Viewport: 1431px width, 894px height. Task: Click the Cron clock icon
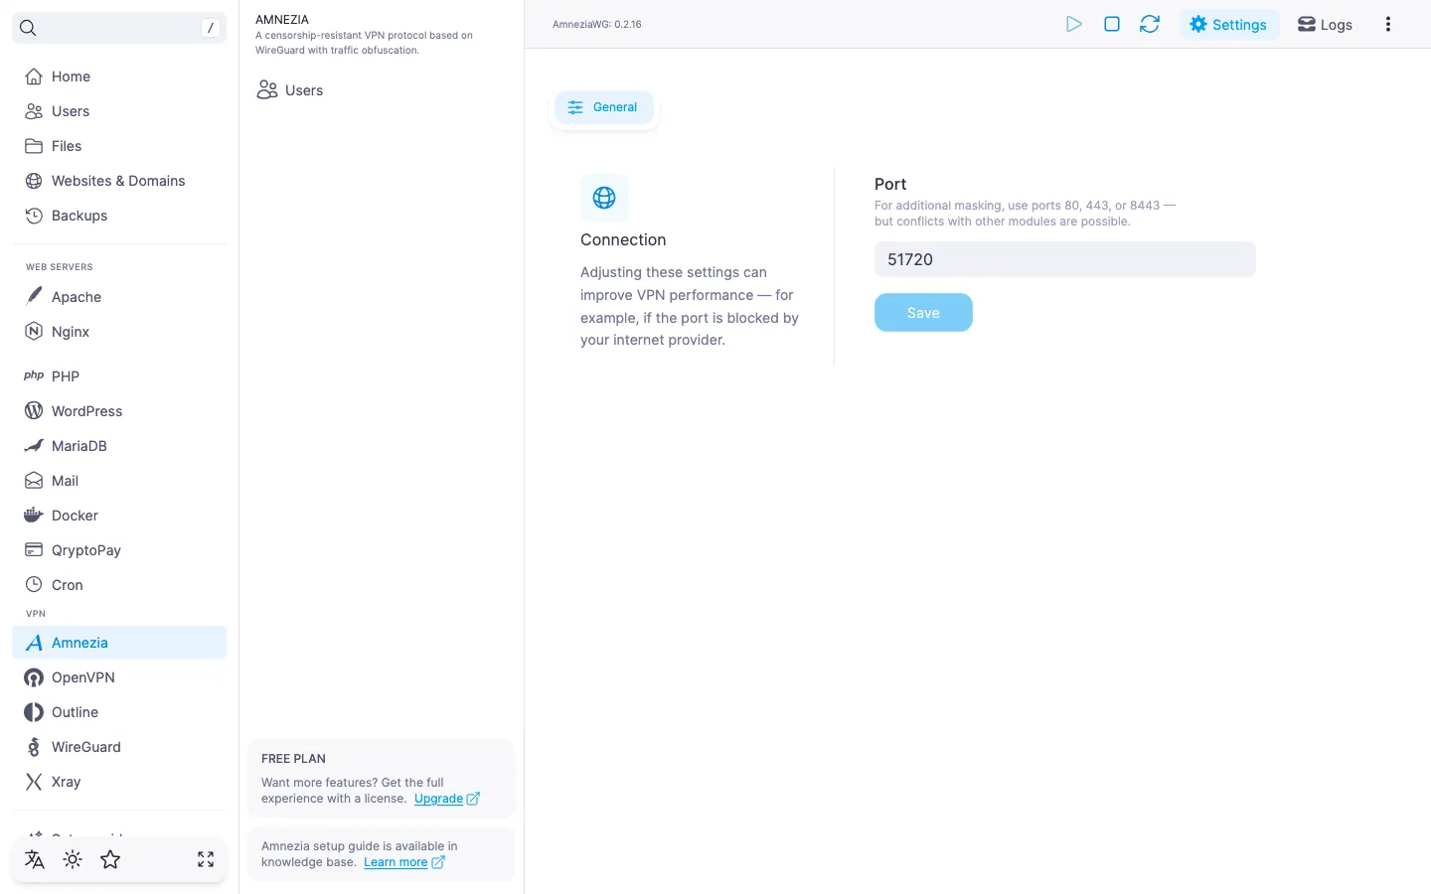point(34,584)
